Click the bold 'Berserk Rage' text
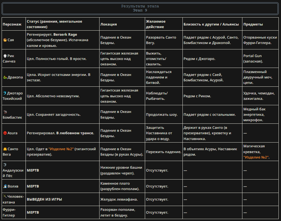The width and height of the screenshot is (281, 221). coord(65,34)
